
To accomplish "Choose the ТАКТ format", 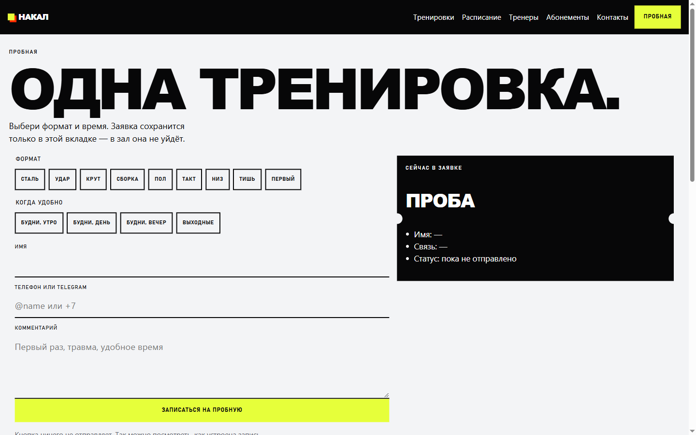I will (x=189, y=179).
